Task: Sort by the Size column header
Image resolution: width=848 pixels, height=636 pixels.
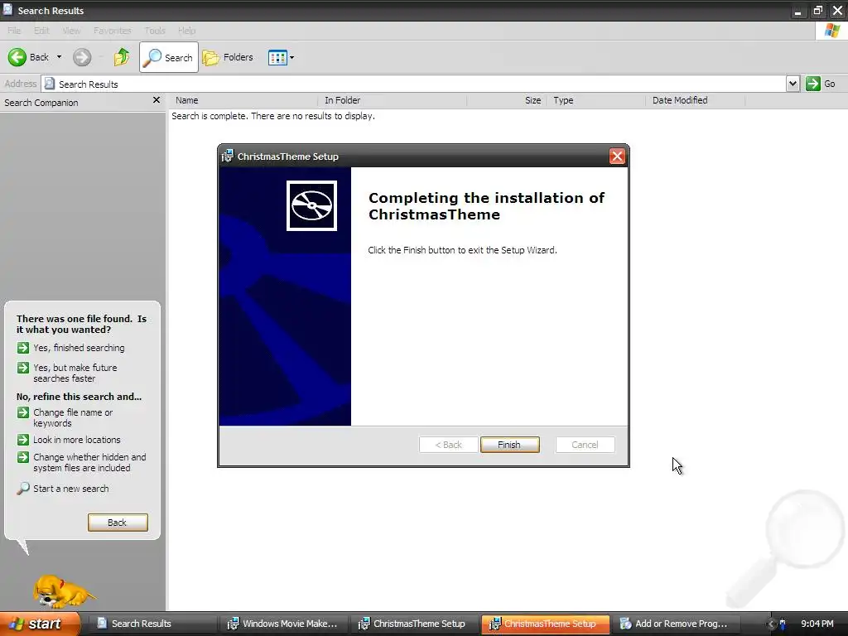Action: point(507,100)
